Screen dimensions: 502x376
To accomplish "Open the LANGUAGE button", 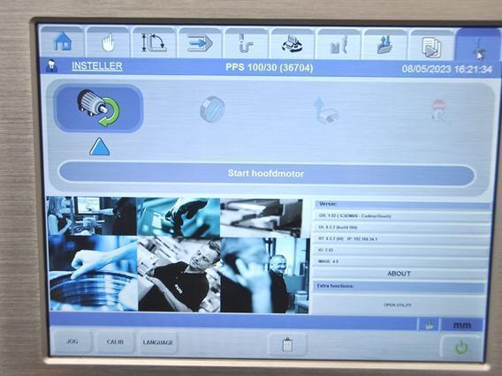I will coord(158,342).
